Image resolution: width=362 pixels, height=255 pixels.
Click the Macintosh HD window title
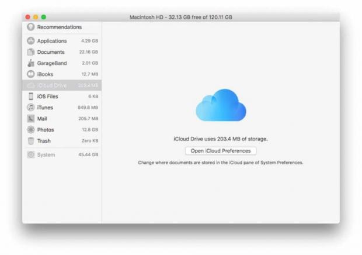click(x=181, y=18)
